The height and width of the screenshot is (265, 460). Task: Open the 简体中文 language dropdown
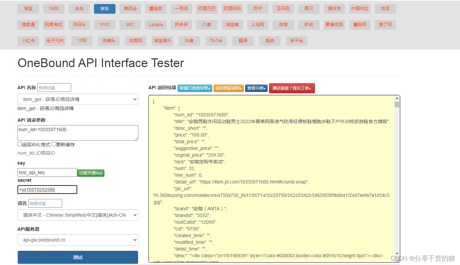[x=78, y=215]
